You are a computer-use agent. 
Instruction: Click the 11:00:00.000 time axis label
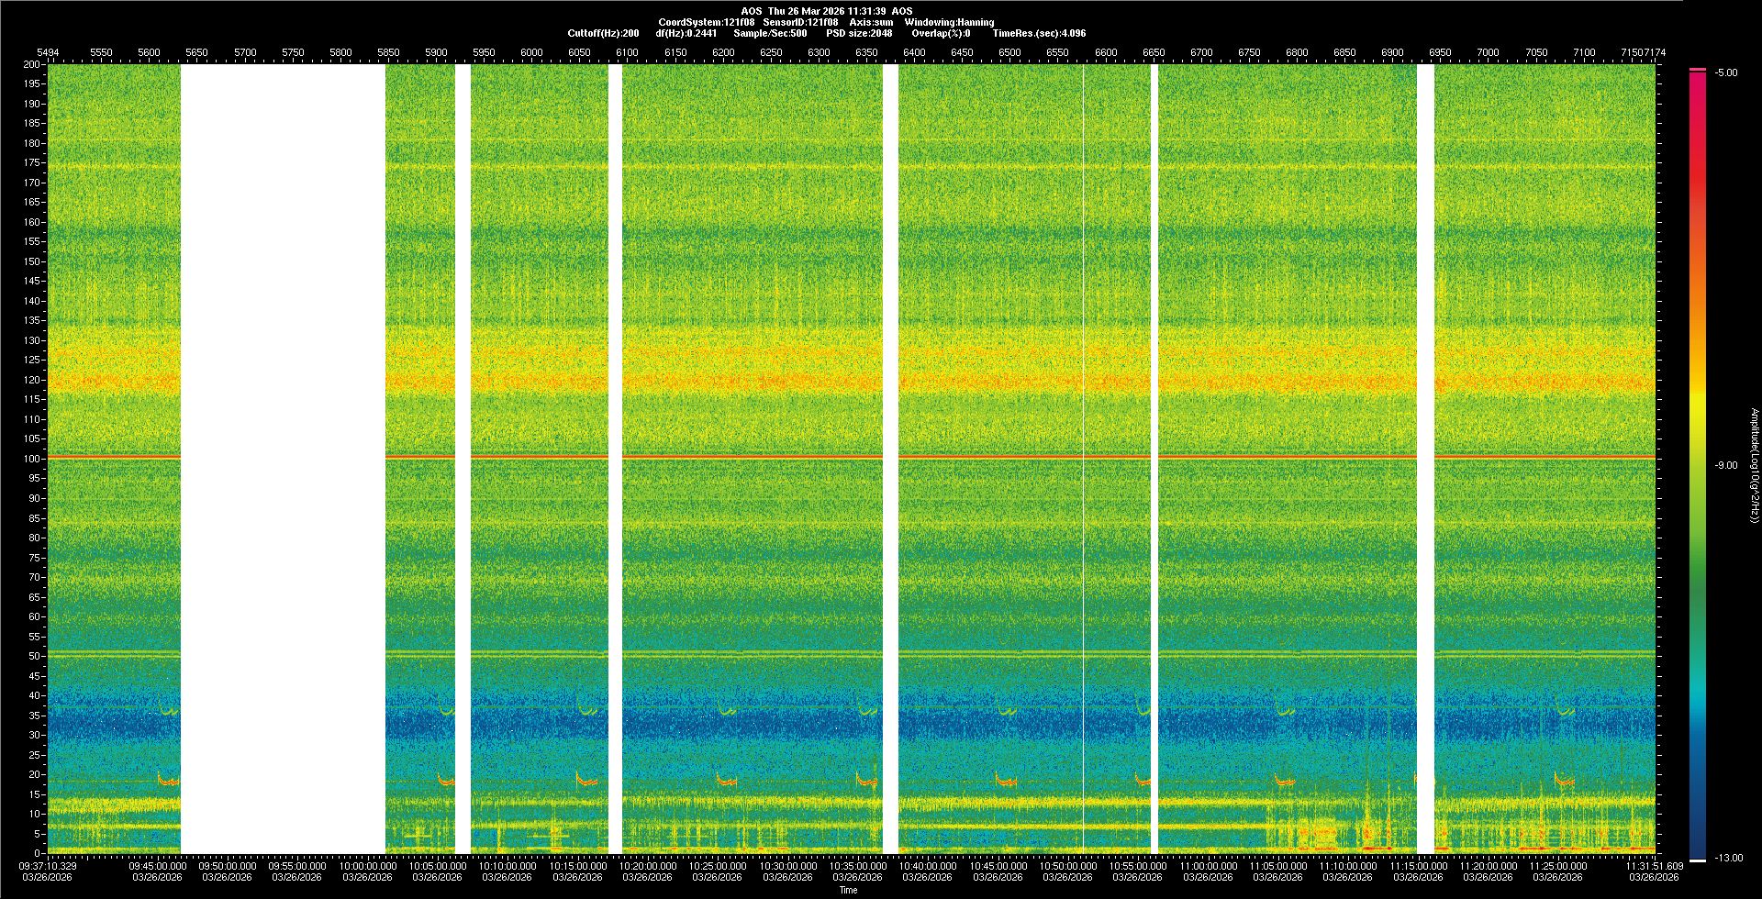click(x=1208, y=866)
